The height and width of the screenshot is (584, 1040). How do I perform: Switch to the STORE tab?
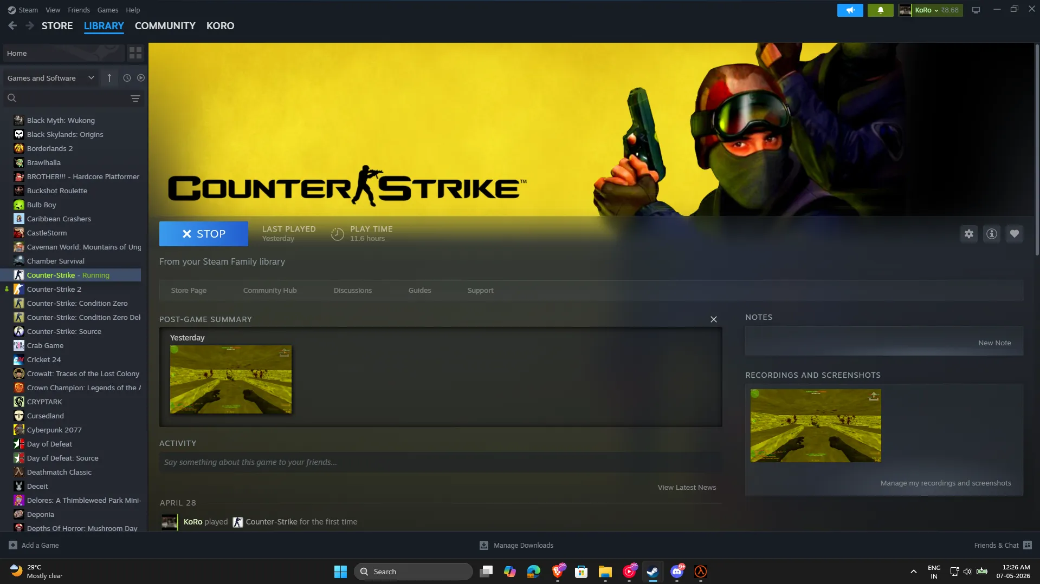pyautogui.click(x=57, y=25)
